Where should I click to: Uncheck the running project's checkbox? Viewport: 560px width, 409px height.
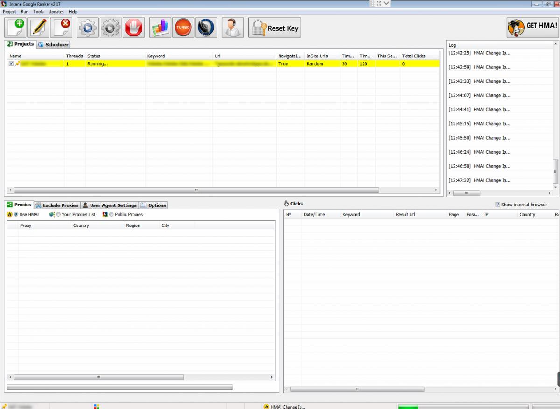click(x=11, y=64)
